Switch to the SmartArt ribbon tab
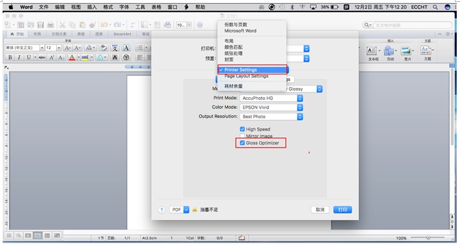Image resolution: width=460 pixels, height=246 pixels. 122,34
